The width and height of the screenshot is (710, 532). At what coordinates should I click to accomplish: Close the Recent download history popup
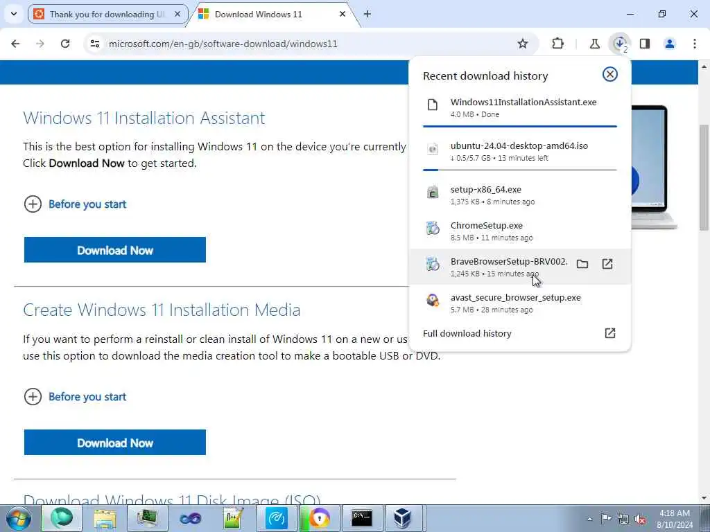[x=610, y=74]
